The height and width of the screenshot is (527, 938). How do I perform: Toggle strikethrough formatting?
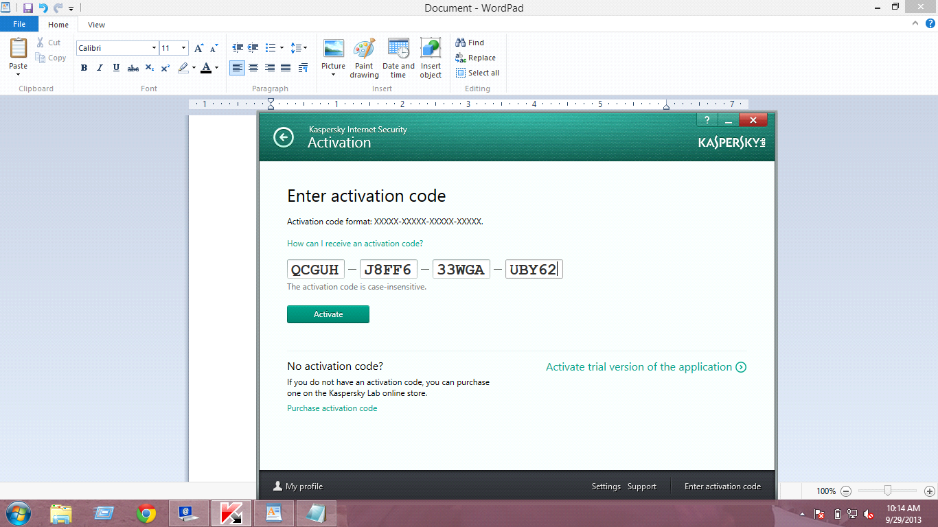pos(133,68)
